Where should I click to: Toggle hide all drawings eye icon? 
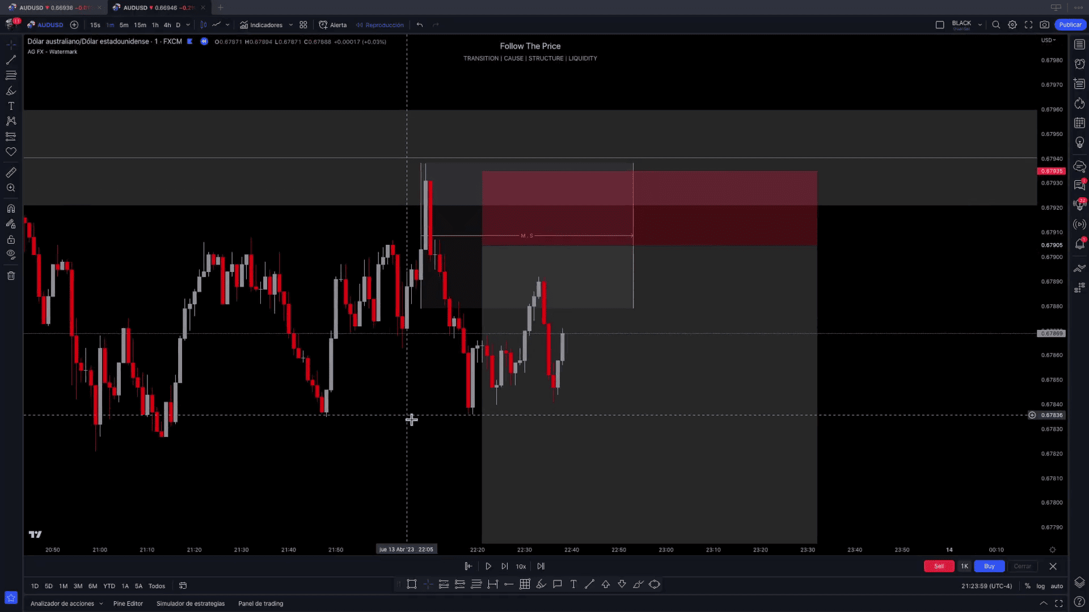(x=11, y=254)
